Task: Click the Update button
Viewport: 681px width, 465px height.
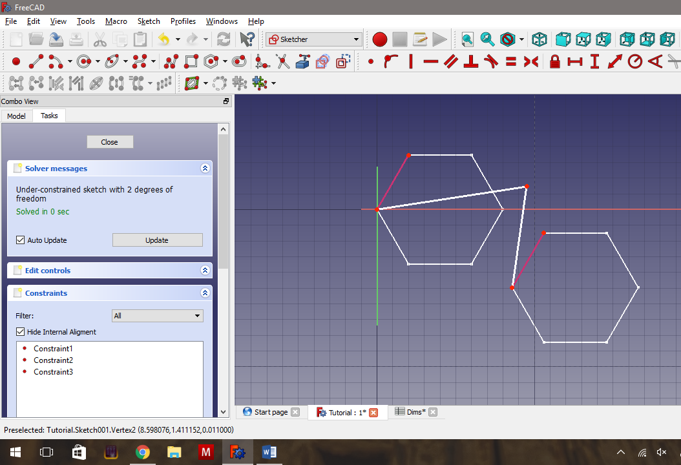Action: 157,240
